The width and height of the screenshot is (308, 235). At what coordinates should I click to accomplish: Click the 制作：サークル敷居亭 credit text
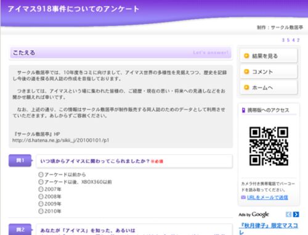[x=280, y=27]
